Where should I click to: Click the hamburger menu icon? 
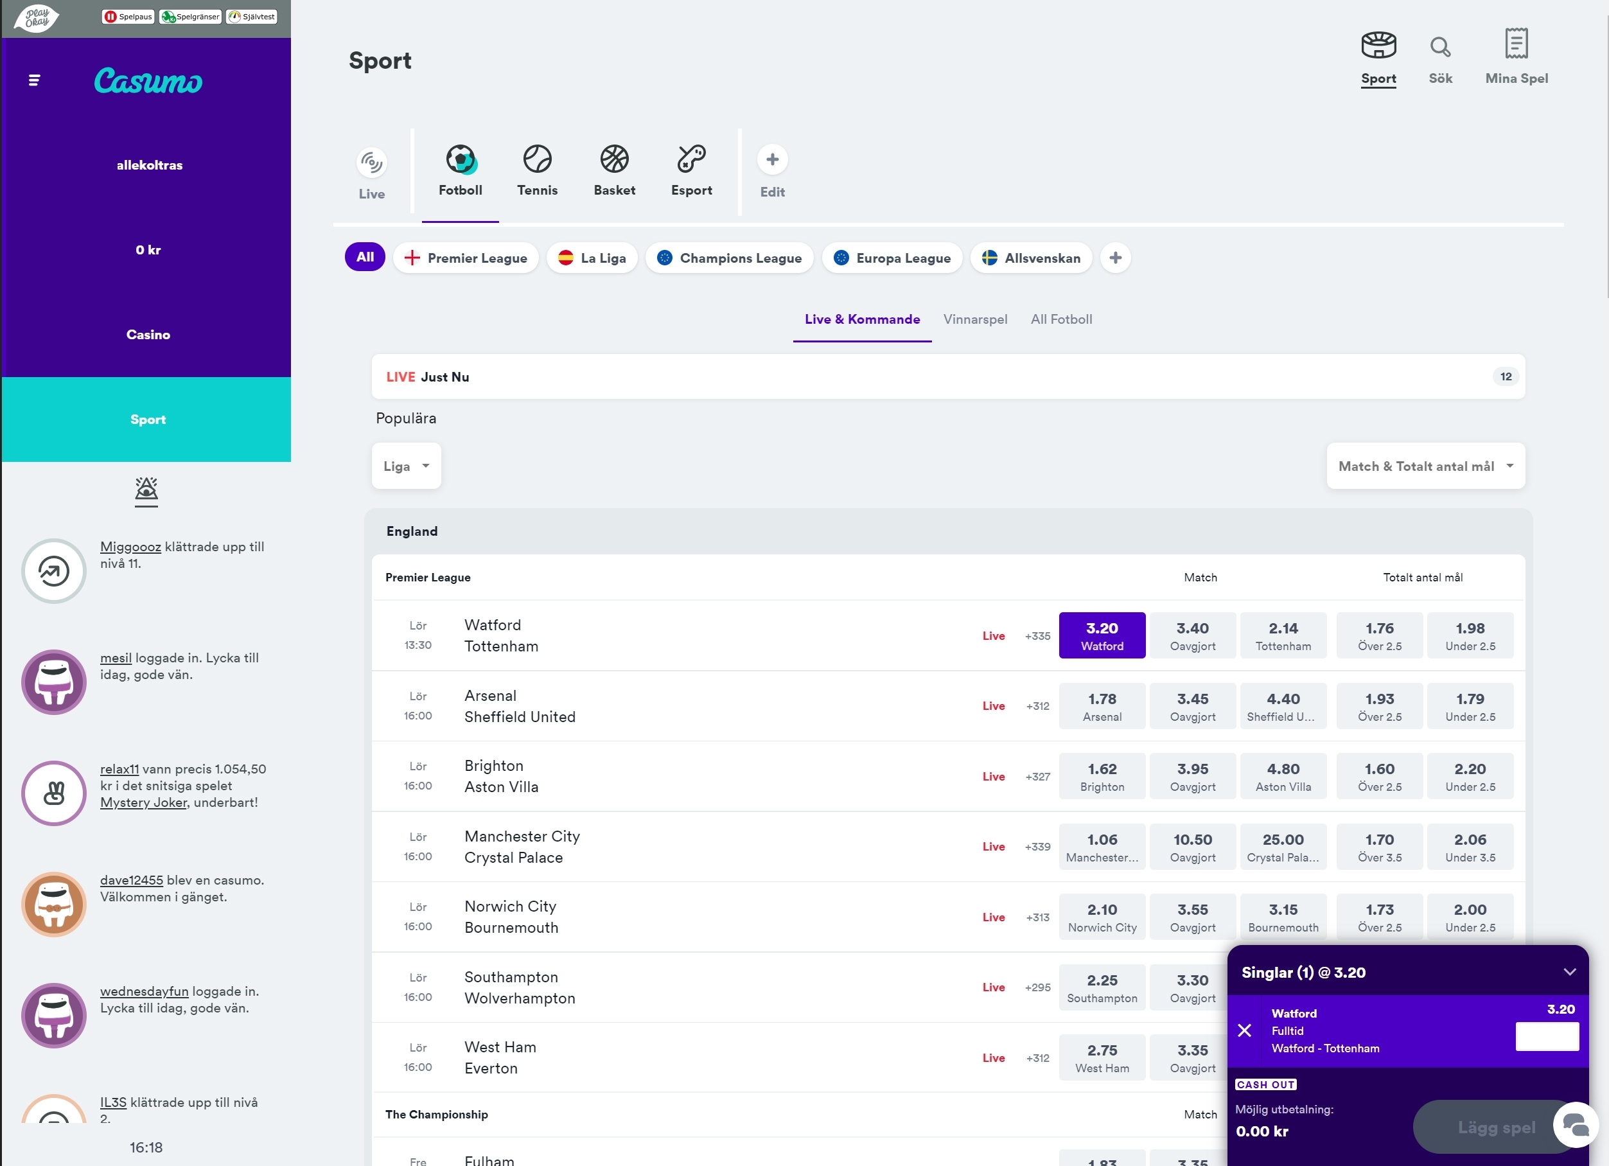coord(34,81)
